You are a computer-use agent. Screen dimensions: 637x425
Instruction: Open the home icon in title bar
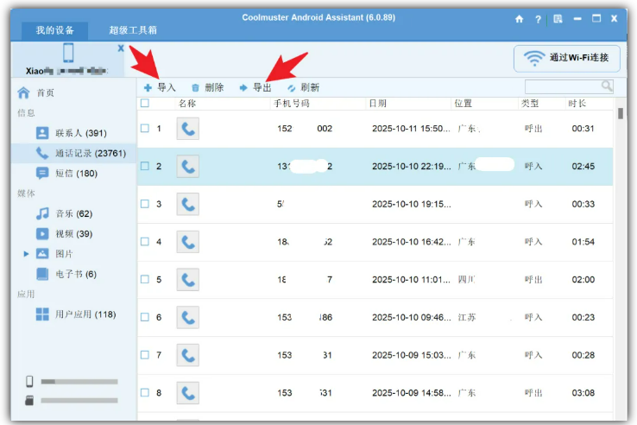coord(519,18)
